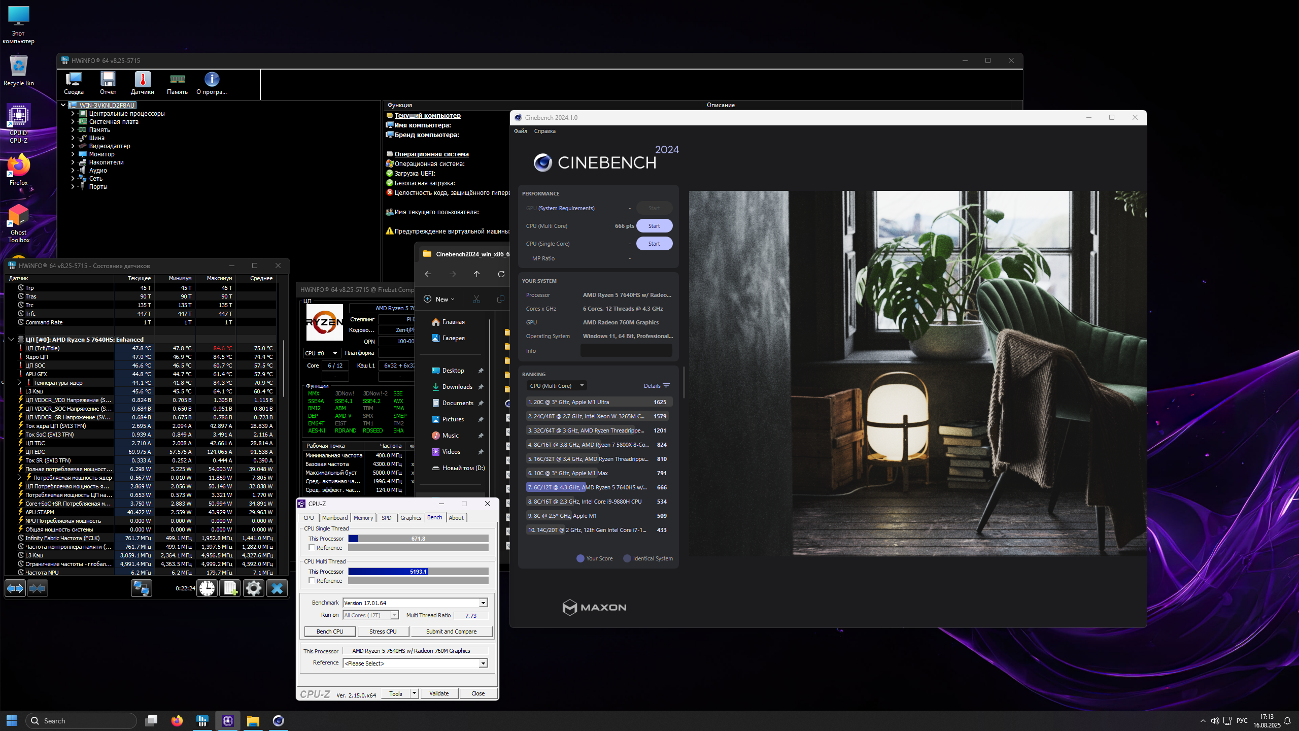Close sensors with the blue X icon
The image size is (1299, 731).
tap(277, 588)
